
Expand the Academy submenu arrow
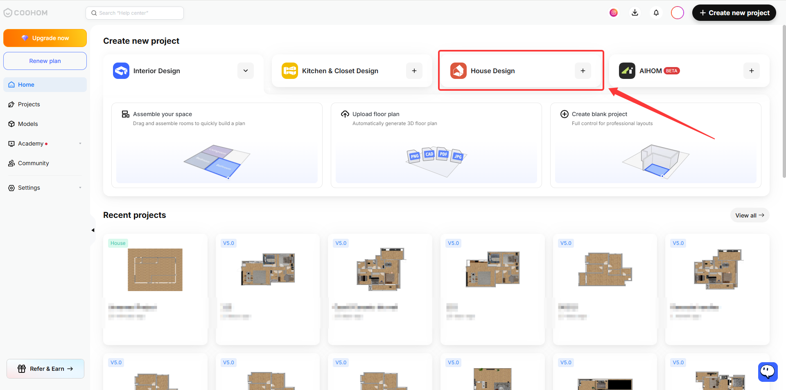click(80, 143)
